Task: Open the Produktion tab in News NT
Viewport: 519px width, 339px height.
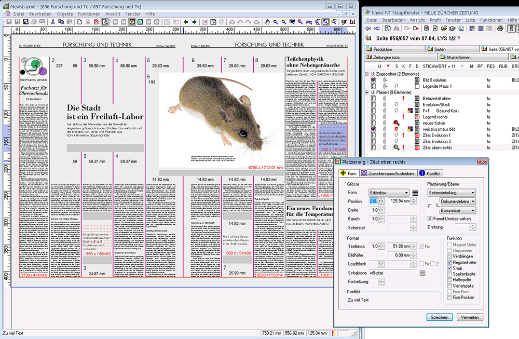Action: (394, 49)
